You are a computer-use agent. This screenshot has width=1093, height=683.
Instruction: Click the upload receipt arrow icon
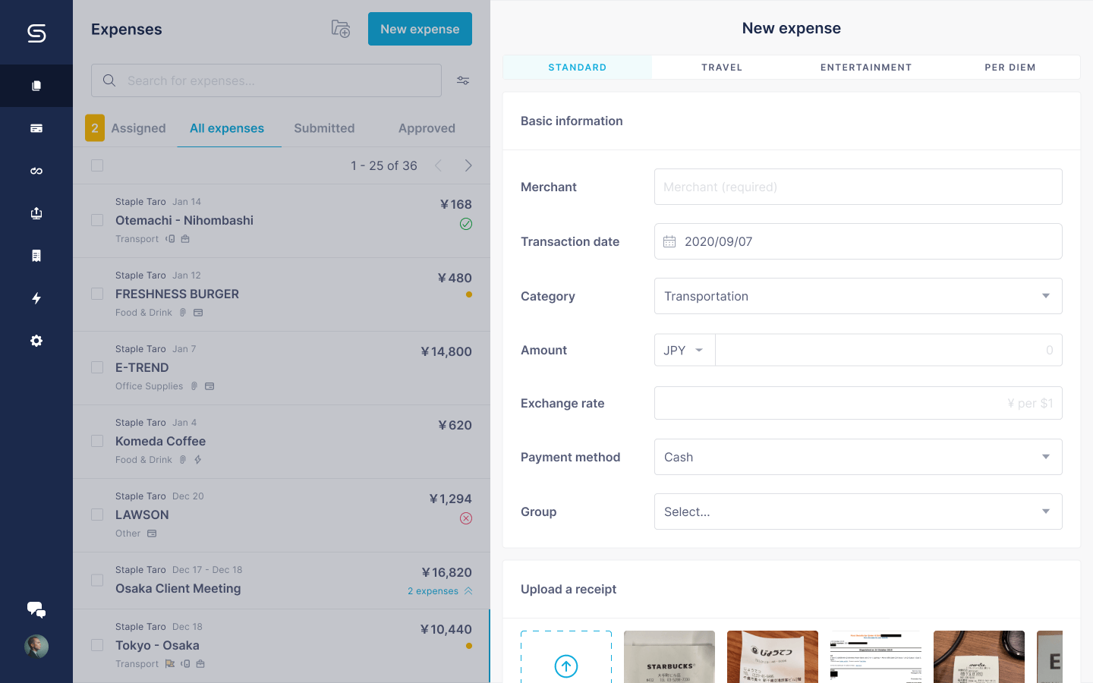pos(566,666)
